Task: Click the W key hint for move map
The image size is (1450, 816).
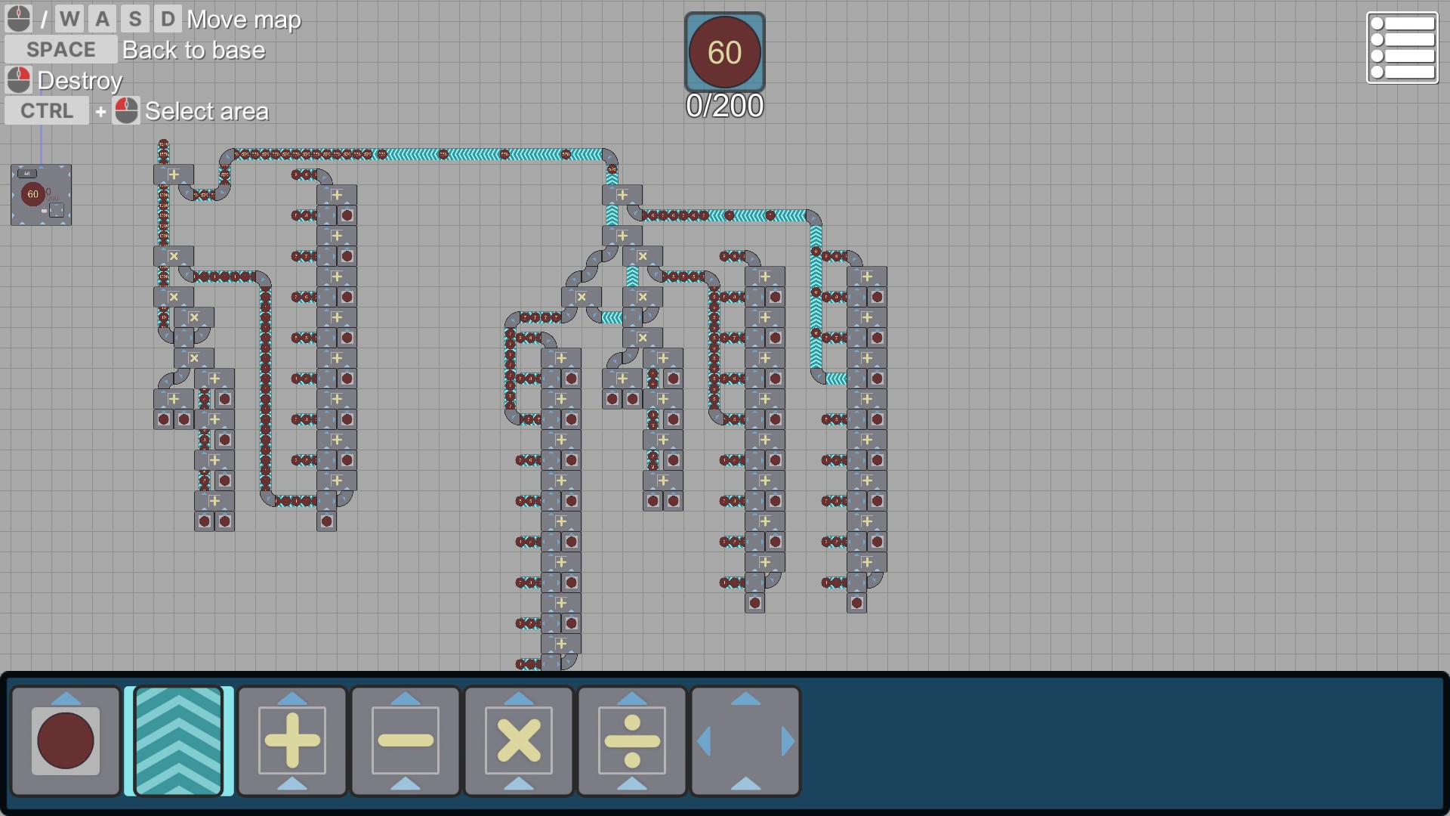Action: [69, 19]
